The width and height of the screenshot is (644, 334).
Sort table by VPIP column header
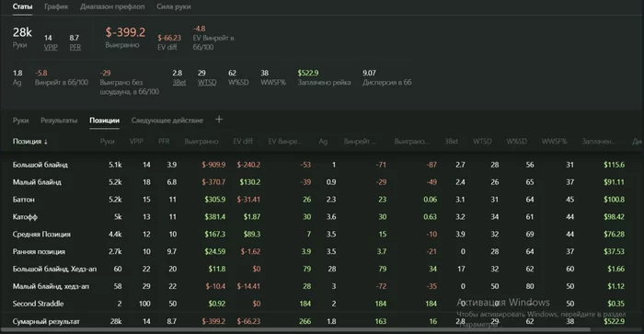point(136,142)
